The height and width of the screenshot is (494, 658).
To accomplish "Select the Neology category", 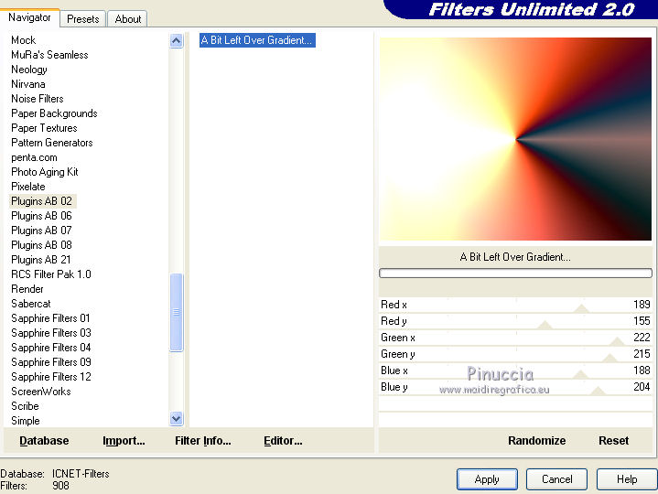I will (29, 70).
